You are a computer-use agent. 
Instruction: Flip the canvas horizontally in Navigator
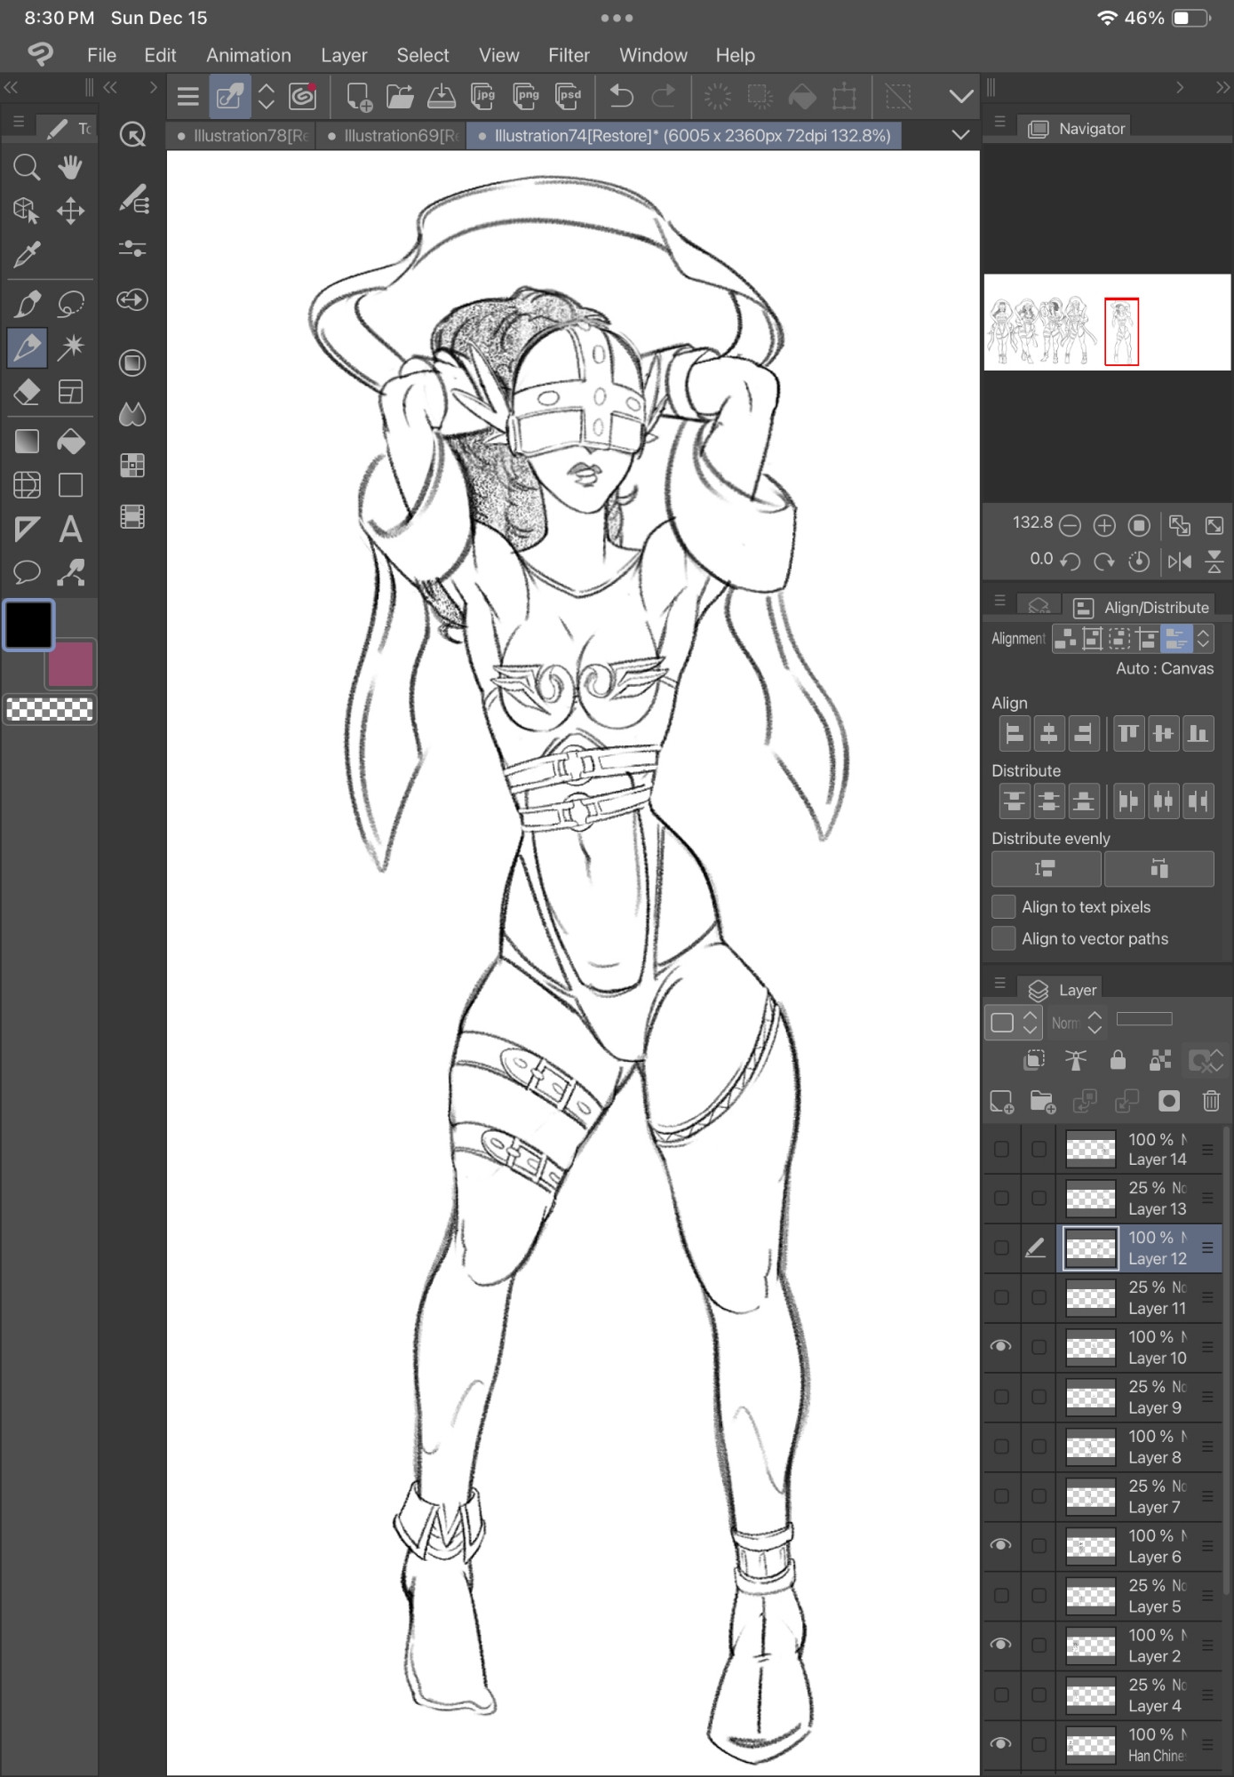pos(1179,561)
